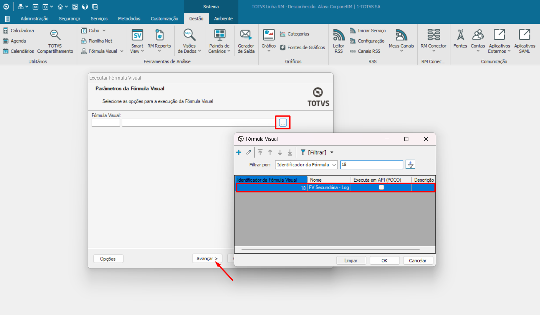
Task: Expand the RM Conector dropdown
Action: pyautogui.click(x=434, y=51)
